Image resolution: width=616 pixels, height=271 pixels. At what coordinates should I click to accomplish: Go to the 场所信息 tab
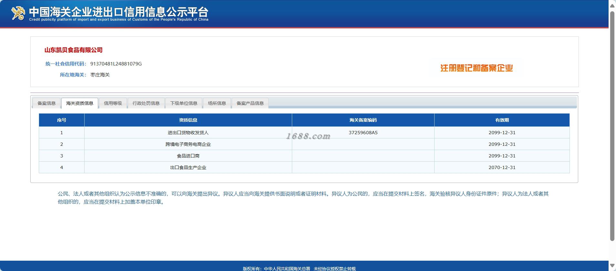(x=217, y=103)
